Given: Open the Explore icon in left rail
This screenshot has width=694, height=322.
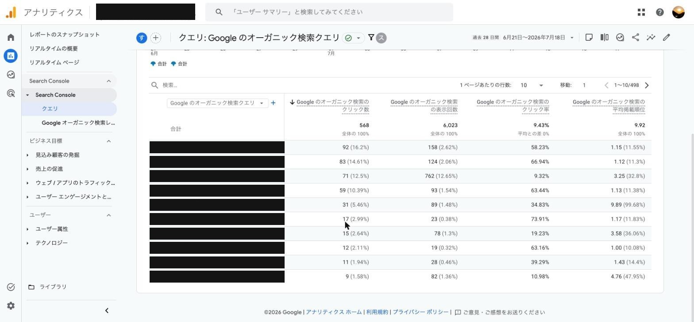Looking at the screenshot, I should click(11, 75).
